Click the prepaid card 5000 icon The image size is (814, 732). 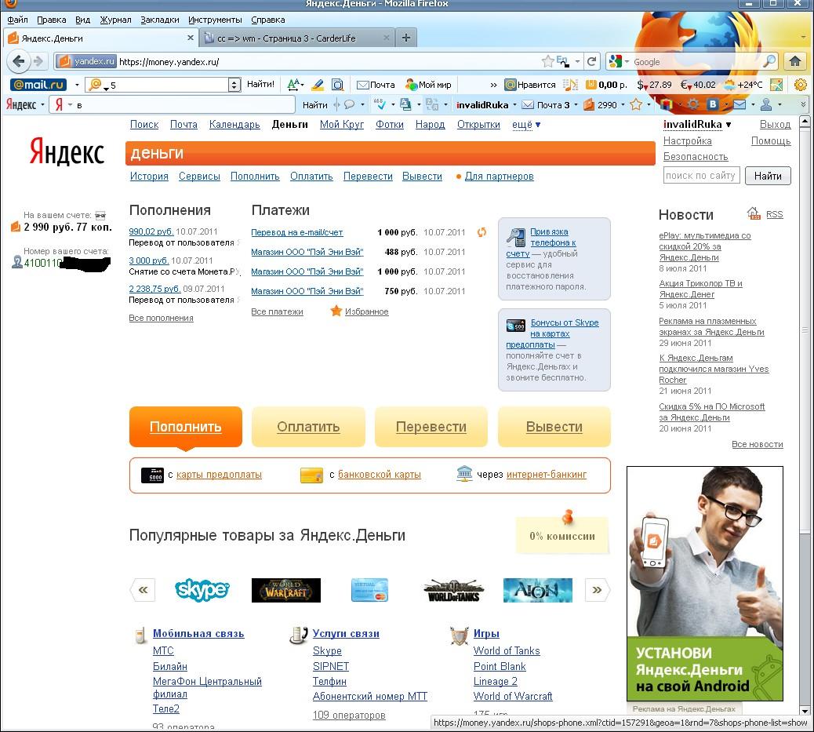pyautogui.click(x=152, y=475)
